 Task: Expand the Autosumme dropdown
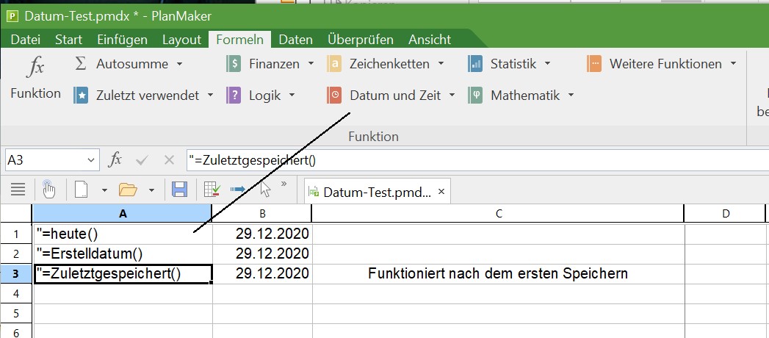click(179, 64)
